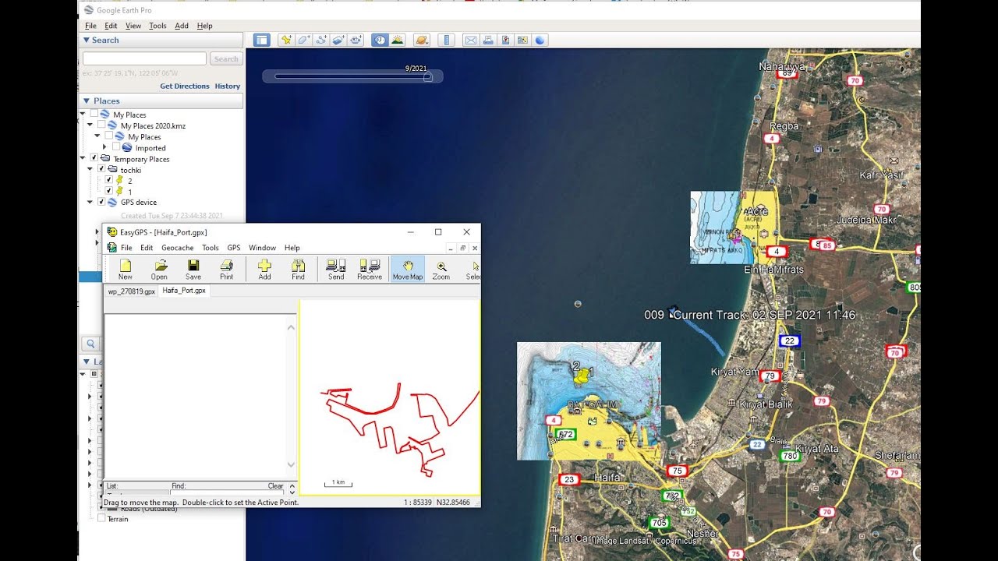Select the Move Map hand tool
This screenshot has width=998, height=561.
point(408,270)
